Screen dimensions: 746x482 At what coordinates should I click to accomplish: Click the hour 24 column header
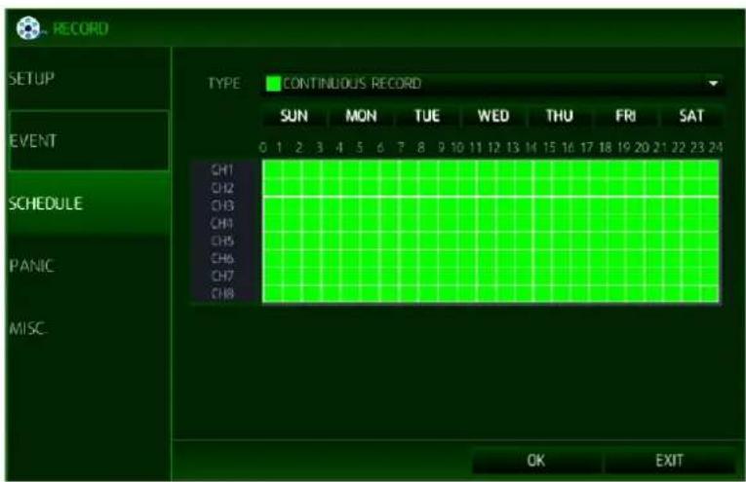[716, 148]
